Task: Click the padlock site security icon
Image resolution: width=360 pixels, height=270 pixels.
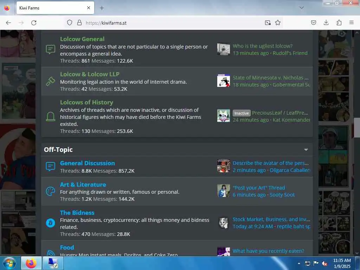Action: (79, 22)
